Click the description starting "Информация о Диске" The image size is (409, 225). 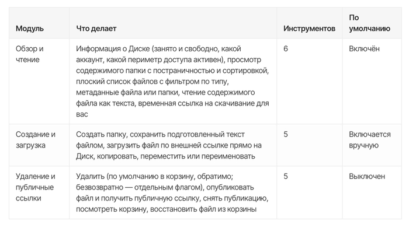point(172,81)
